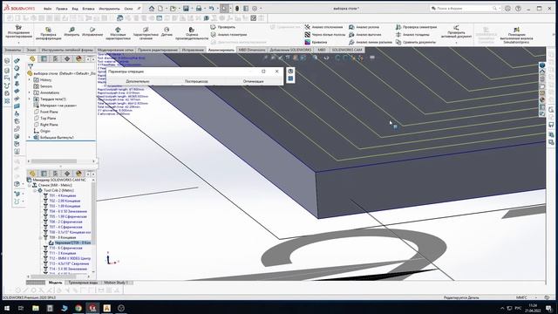This screenshot has width=558, height=314.
Task: Click Сравнить документы tool
Action: pyautogui.click(x=415, y=42)
